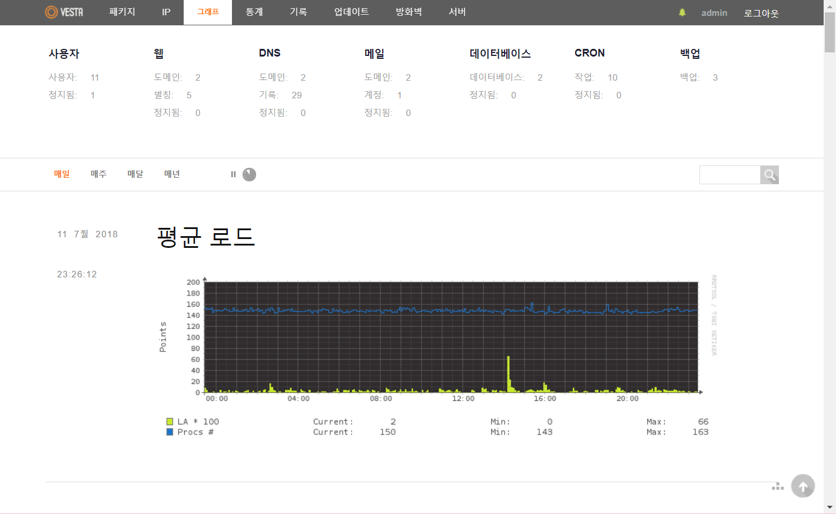Open the 데이터베이스 section heading
This screenshot has height=514, width=836.
(x=500, y=54)
